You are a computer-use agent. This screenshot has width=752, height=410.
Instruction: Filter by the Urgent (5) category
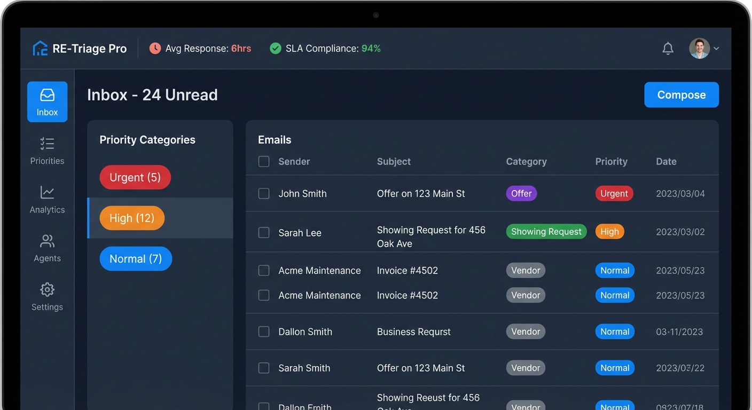click(135, 177)
